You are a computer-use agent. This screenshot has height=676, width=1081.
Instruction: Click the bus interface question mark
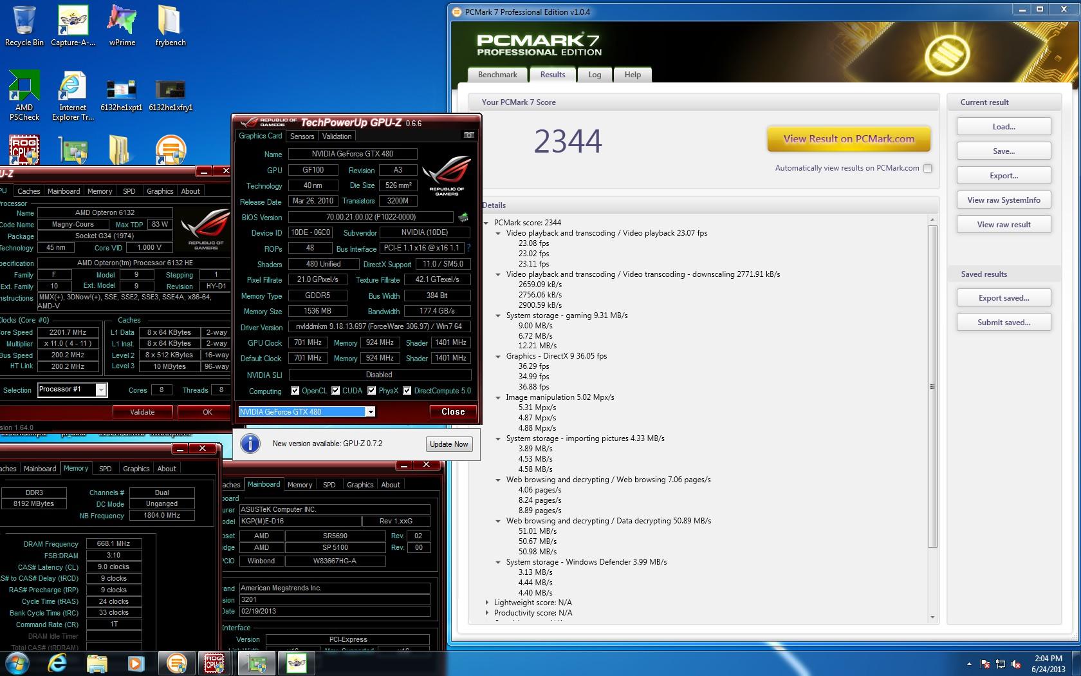click(468, 248)
